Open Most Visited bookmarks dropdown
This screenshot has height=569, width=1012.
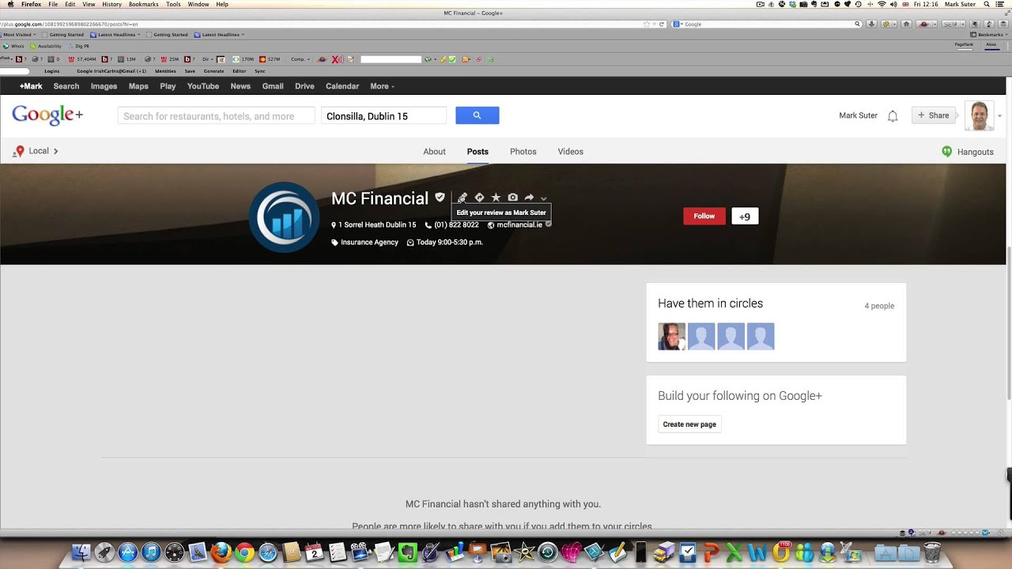(x=17, y=35)
